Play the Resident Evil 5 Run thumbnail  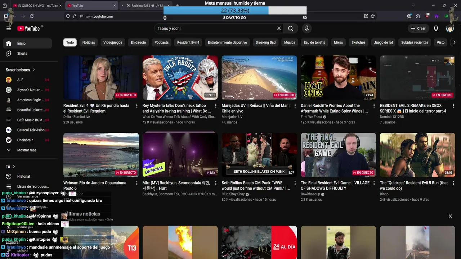coord(417,155)
